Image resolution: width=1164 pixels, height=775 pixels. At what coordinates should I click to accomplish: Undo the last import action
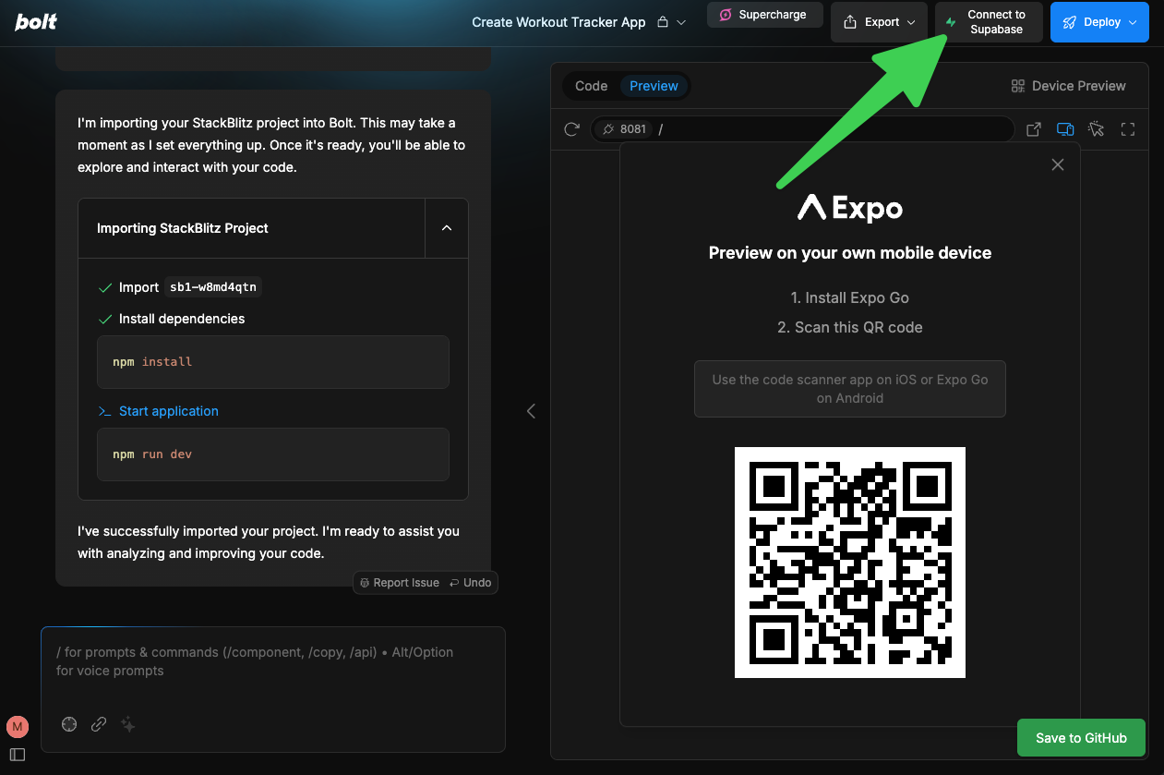pyautogui.click(x=471, y=583)
